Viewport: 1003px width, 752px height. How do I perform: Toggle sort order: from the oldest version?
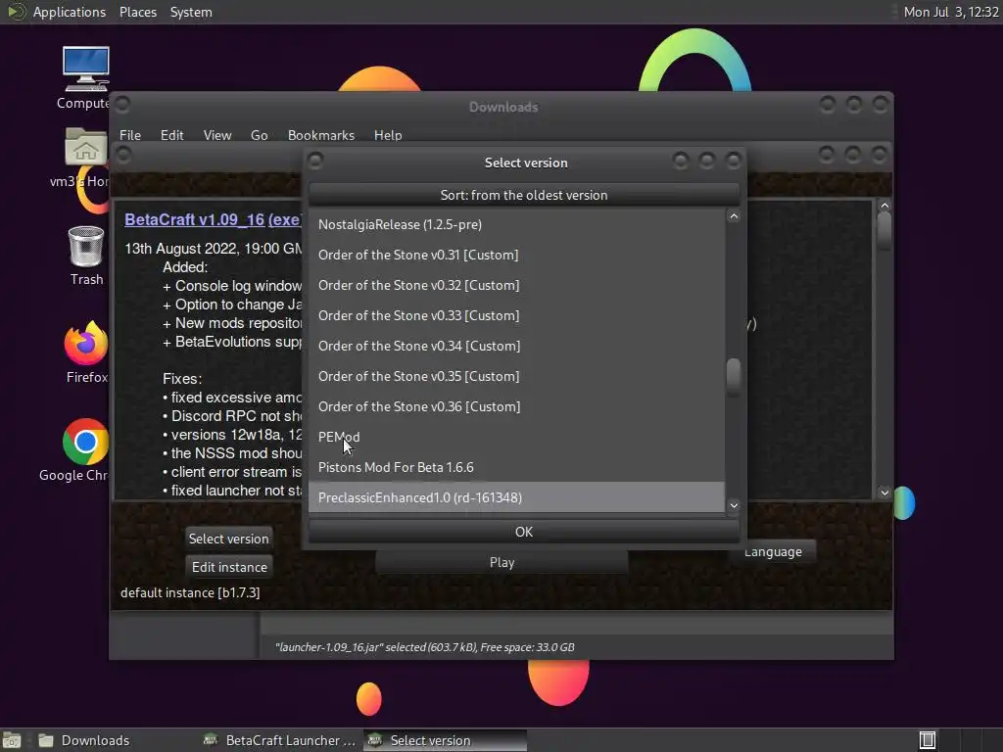(523, 195)
